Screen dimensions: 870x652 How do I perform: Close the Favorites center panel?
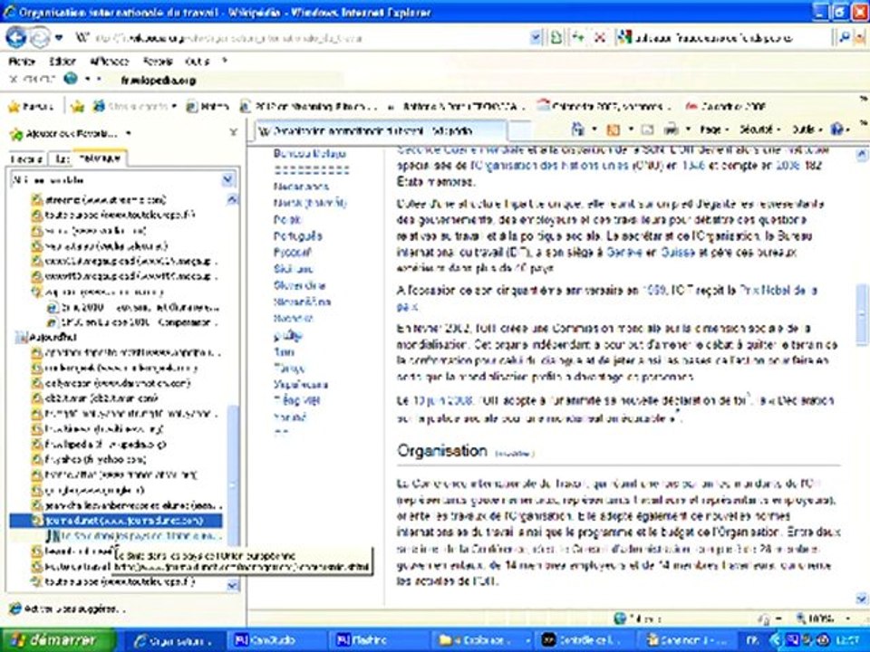pos(234,132)
